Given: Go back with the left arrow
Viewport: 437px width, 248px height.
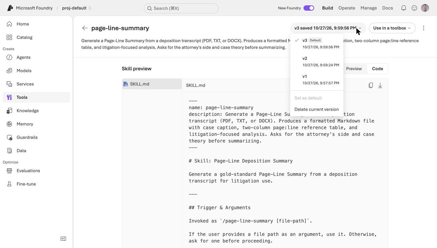Looking at the screenshot, I should [x=85, y=28].
